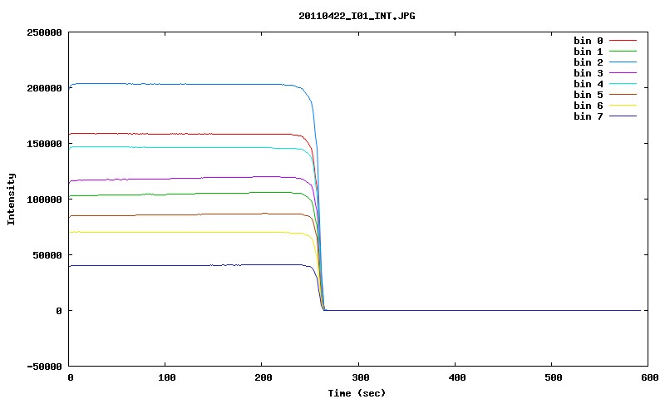The image size is (665, 399).
Task: Click the chart title 20110422_I01_INT.JPG
Action: tap(357, 16)
